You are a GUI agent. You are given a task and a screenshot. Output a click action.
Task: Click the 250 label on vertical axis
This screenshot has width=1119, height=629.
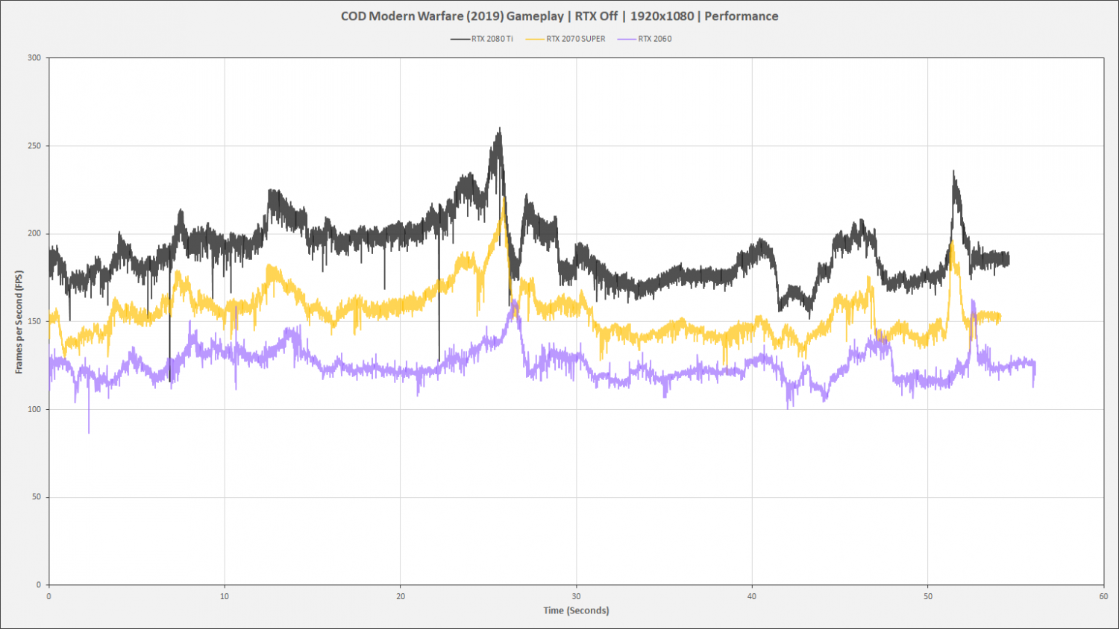coord(34,145)
